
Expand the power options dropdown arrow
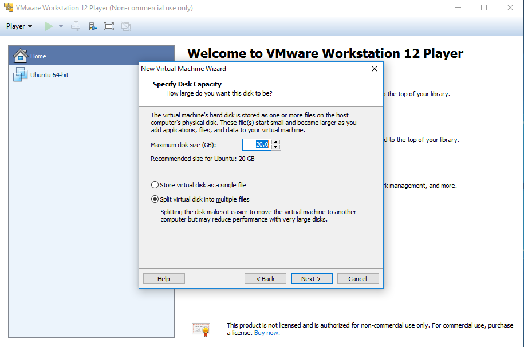pyautogui.click(x=61, y=26)
